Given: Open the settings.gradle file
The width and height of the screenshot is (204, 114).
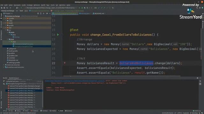Looking at the screenshot, I should pos(13,63).
